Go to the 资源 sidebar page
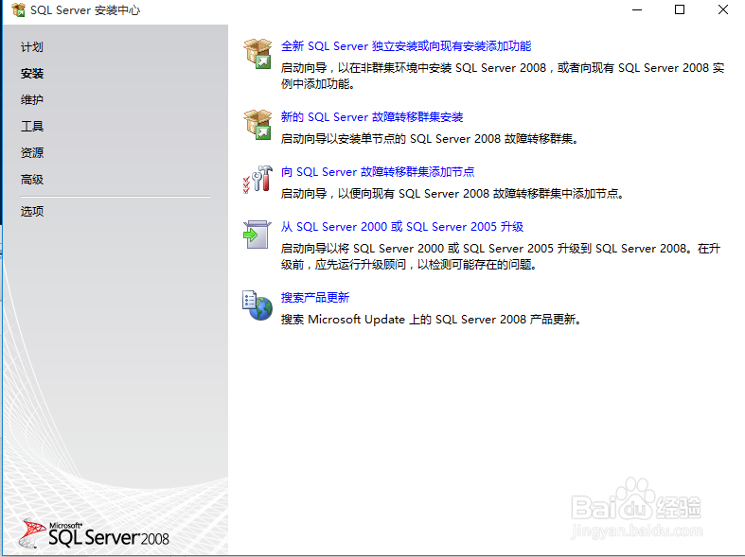This screenshot has width=745, height=557. [x=32, y=153]
